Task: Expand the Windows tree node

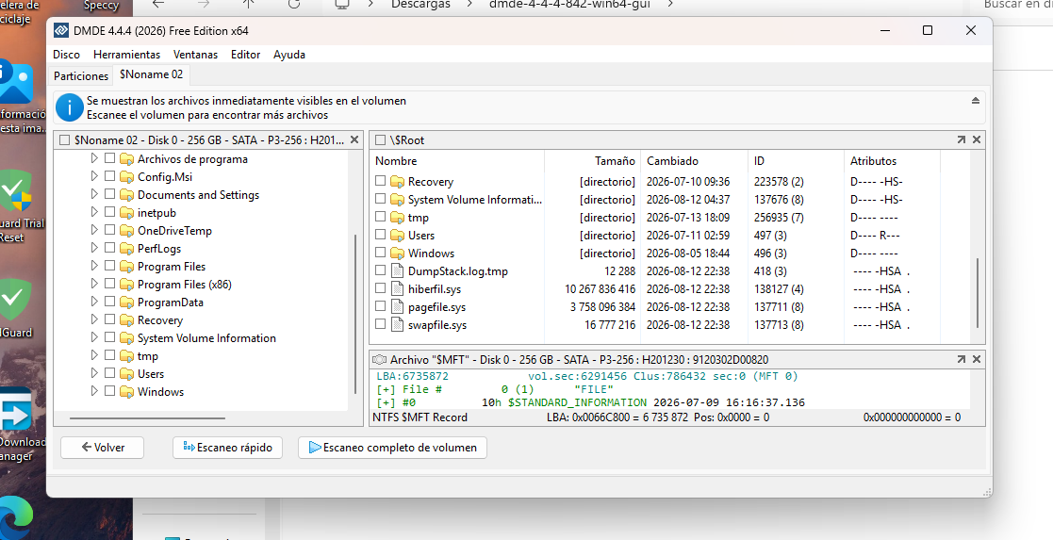Action: tap(94, 391)
